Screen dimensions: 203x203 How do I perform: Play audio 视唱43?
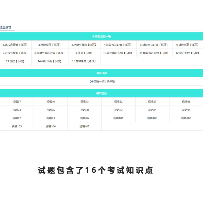84,102
